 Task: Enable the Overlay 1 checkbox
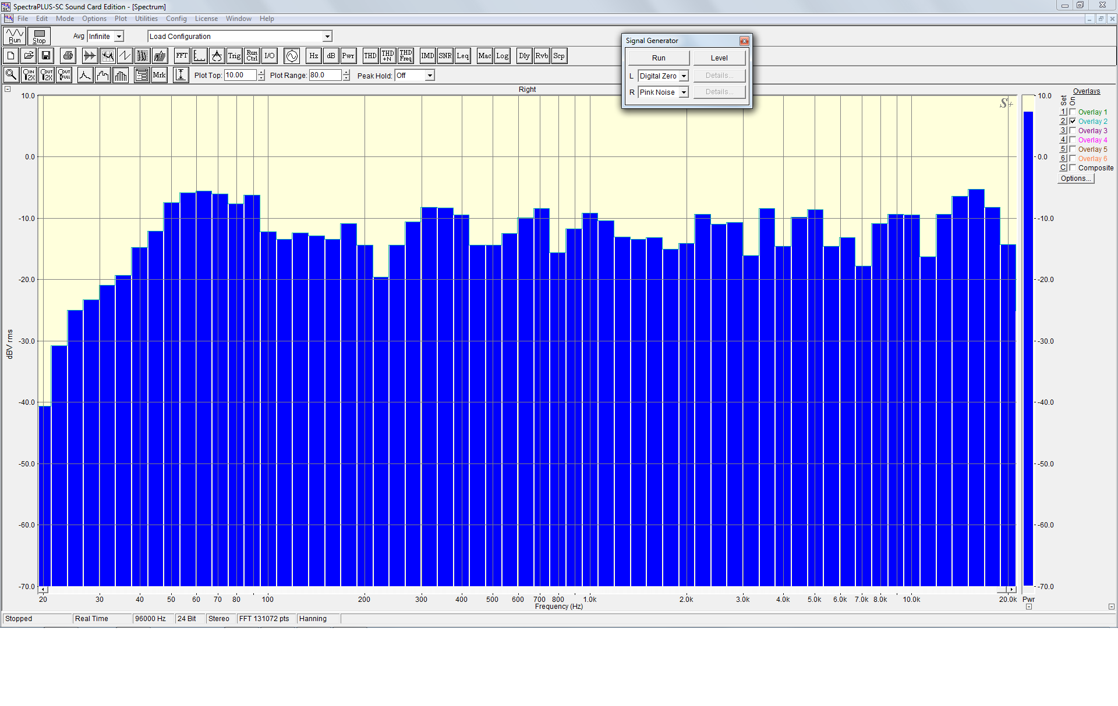pyautogui.click(x=1073, y=112)
